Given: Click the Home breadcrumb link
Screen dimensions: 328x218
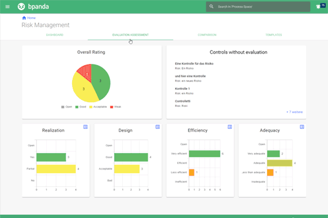Looking at the screenshot, I should [x=31, y=18].
